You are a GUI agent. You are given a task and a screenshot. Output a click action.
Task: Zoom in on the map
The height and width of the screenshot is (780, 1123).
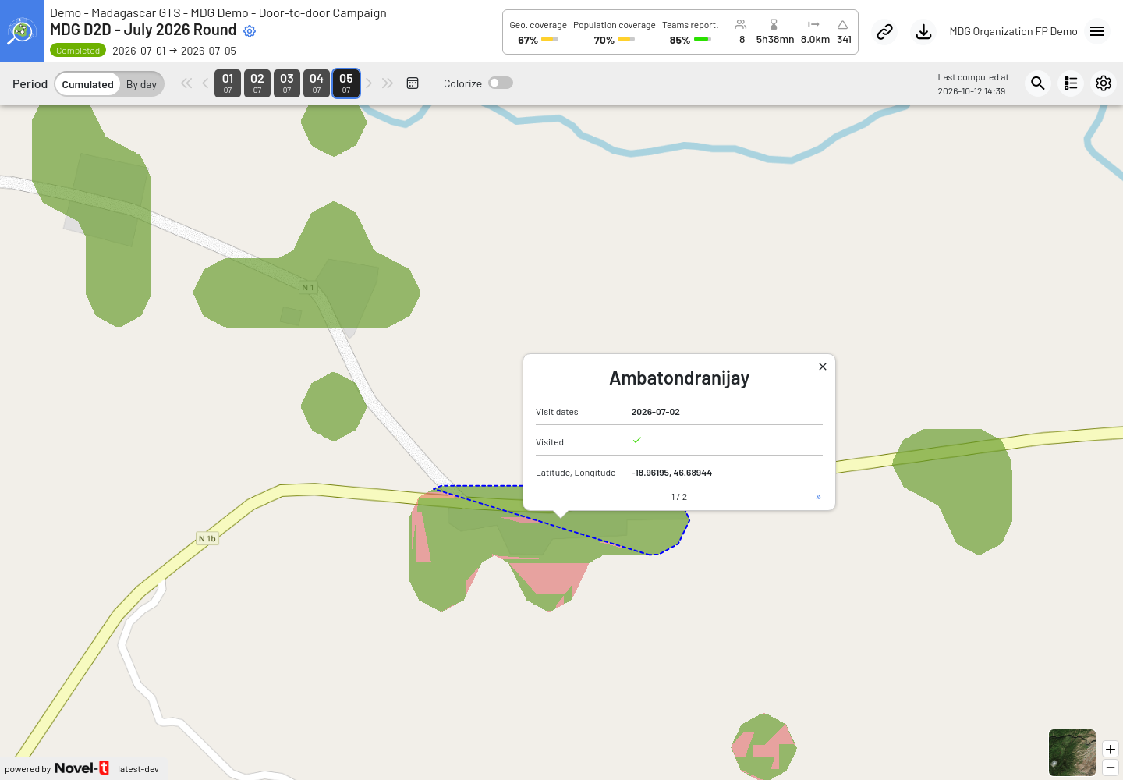pyautogui.click(x=1111, y=750)
